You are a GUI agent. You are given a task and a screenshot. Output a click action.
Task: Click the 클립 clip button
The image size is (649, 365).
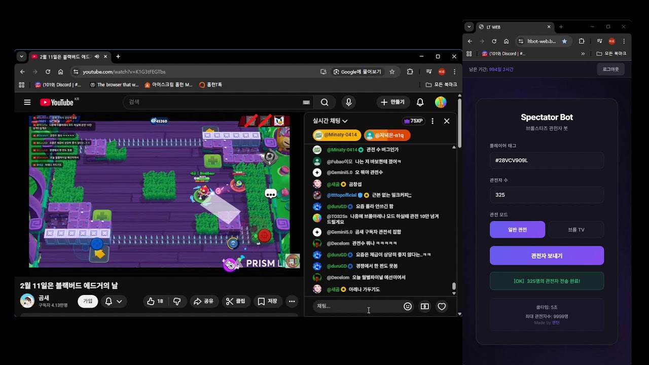(236, 301)
